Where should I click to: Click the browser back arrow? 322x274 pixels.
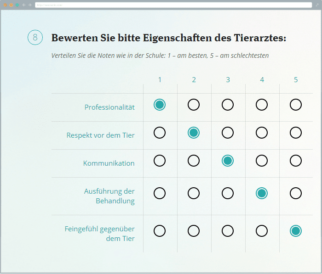click(24, 5)
